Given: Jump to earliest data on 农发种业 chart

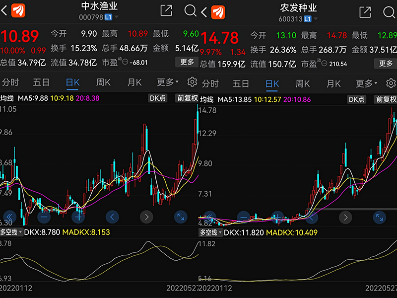Looking at the screenshot, I should pos(209,218).
